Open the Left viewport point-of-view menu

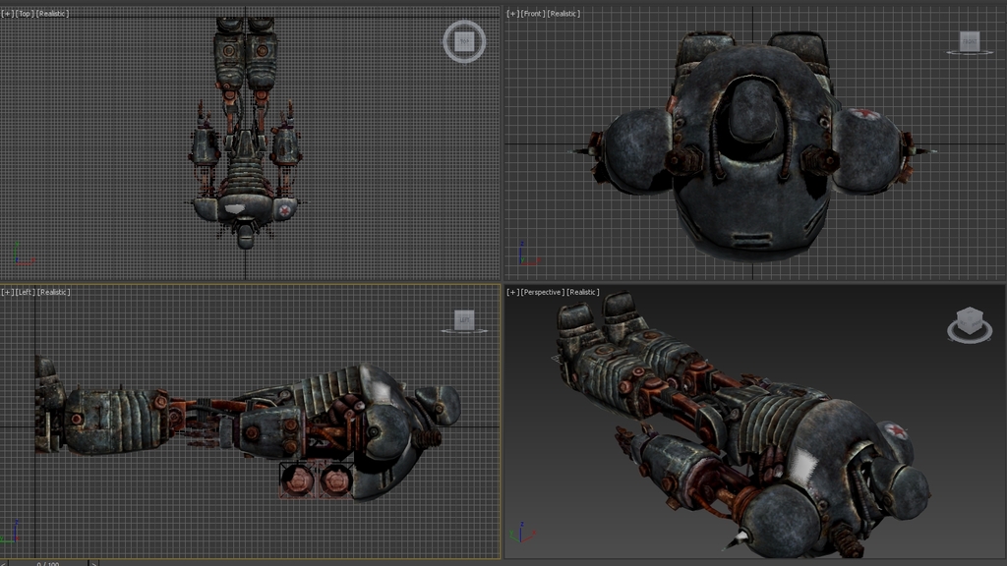[27, 292]
